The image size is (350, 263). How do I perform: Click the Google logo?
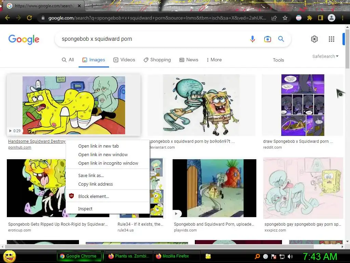pyautogui.click(x=24, y=39)
